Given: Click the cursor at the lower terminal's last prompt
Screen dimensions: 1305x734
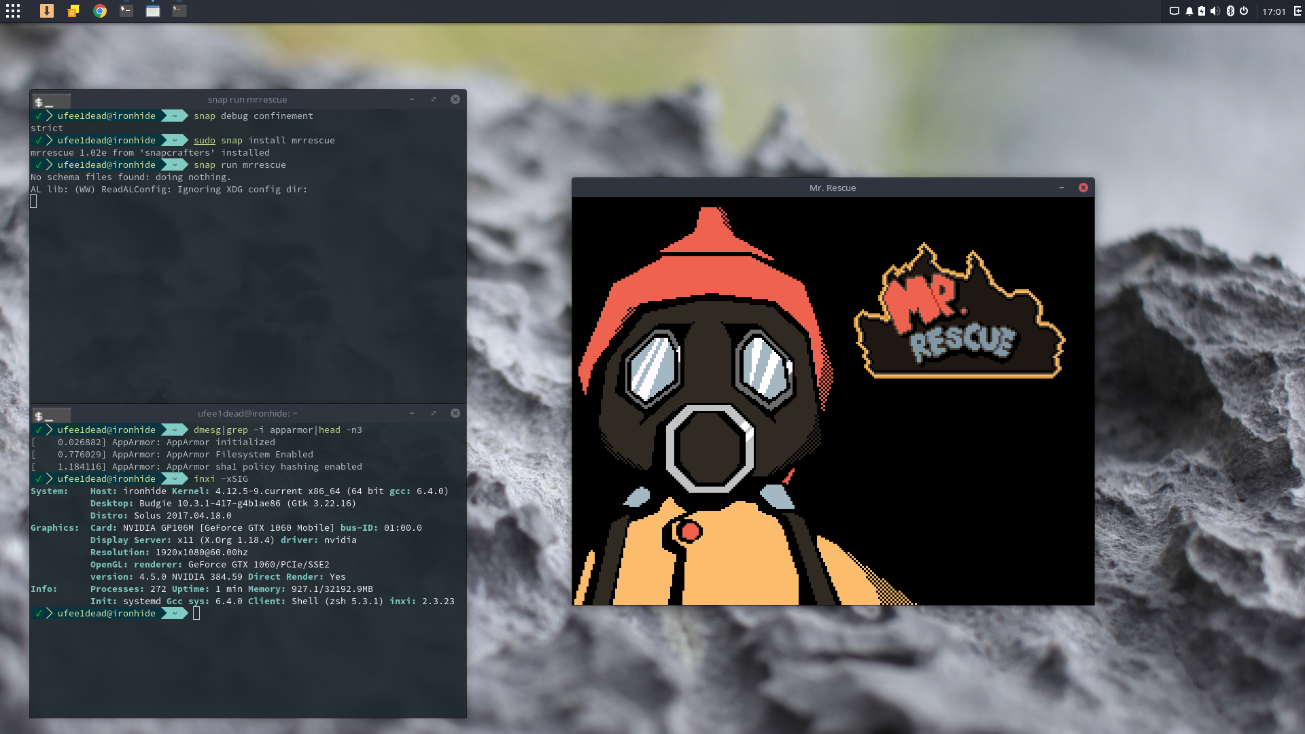Looking at the screenshot, I should pyautogui.click(x=196, y=614).
